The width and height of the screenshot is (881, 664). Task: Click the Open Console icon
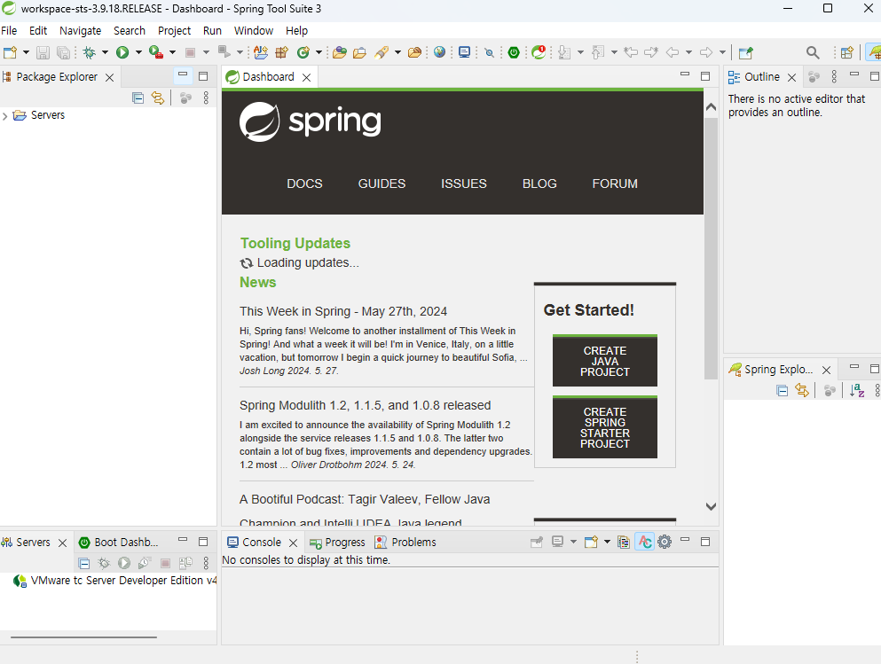point(591,542)
